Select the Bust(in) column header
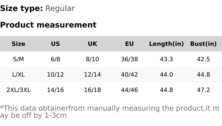 click(x=203, y=44)
